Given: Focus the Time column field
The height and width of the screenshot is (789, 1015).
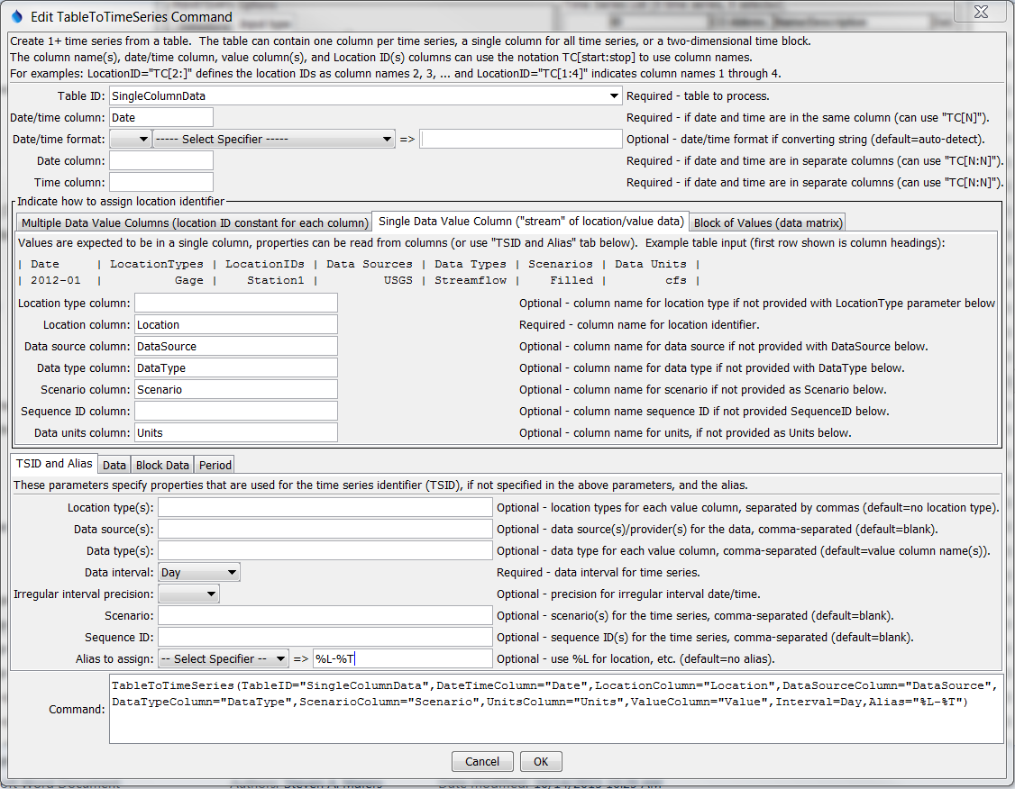Looking at the screenshot, I should click(x=161, y=182).
